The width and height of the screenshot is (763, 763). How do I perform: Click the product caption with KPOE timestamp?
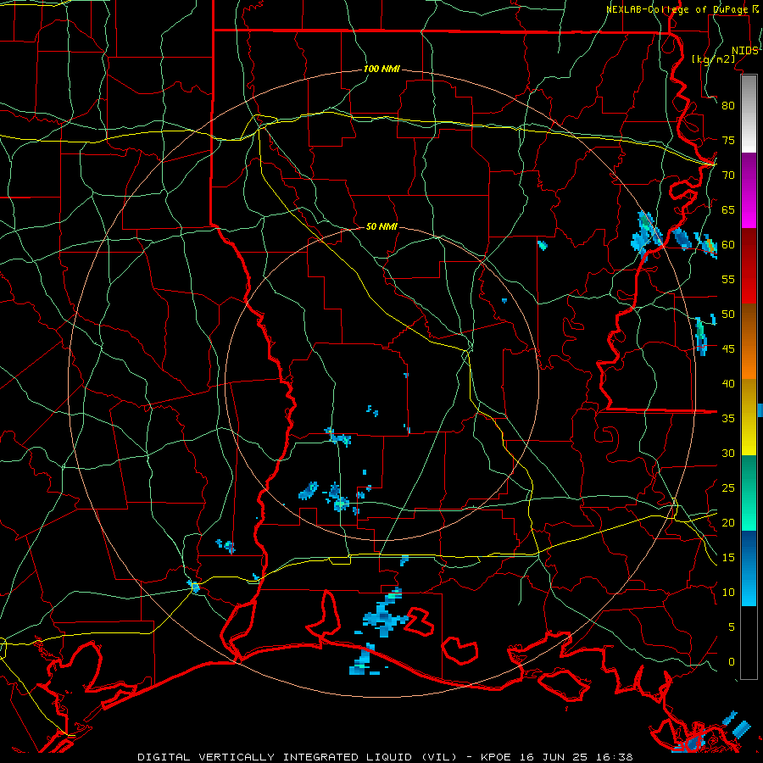(385, 757)
